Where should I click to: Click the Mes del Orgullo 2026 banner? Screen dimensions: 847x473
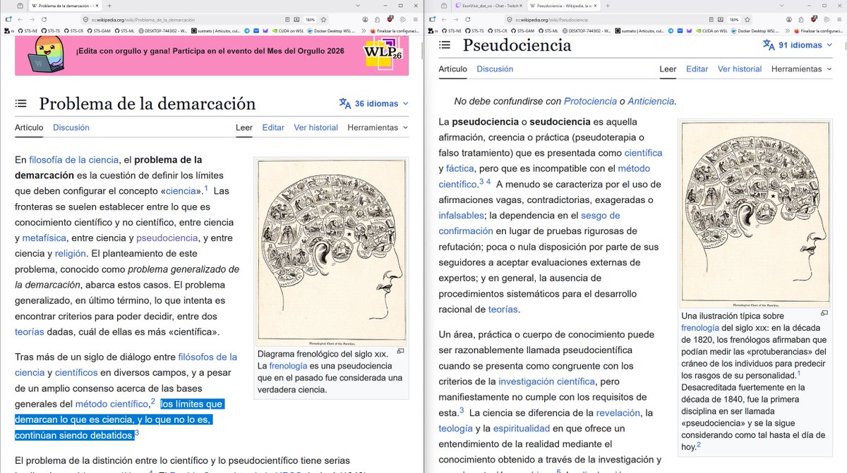[212, 56]
